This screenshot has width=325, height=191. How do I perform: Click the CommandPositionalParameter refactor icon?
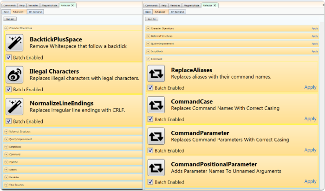click(156, 167)
